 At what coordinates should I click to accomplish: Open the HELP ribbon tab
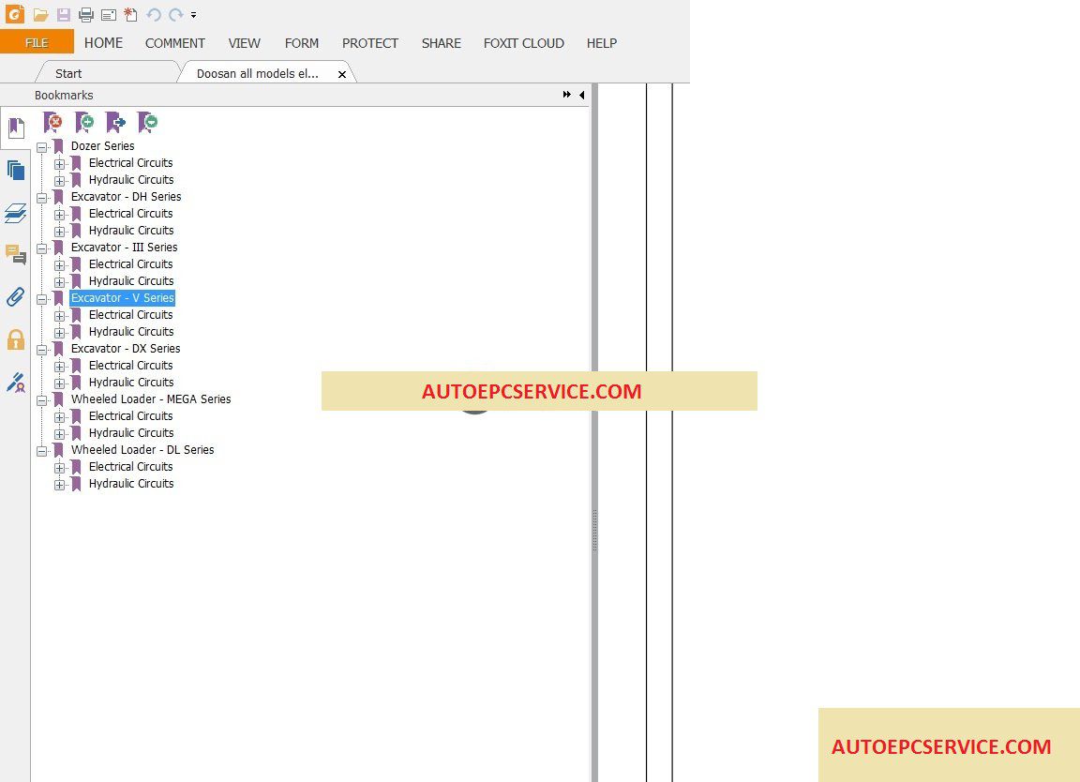point(601,43)
